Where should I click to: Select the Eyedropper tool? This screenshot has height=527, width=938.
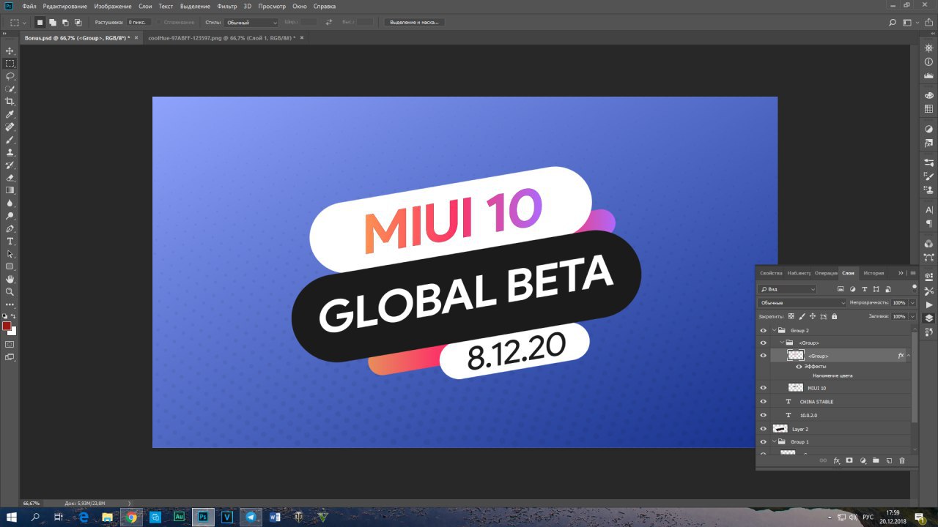click(10, 115)
